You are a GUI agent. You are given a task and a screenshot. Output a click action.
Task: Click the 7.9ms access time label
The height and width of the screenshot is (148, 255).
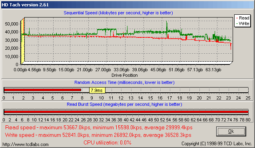(97, 90)
